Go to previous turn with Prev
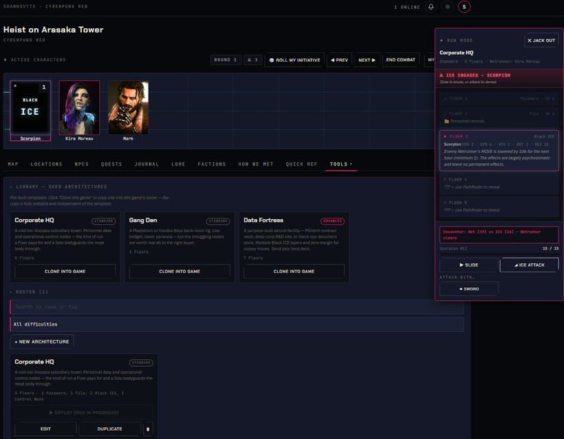The image size is (564, 439). pyautogui.click(x=339, y=60)
